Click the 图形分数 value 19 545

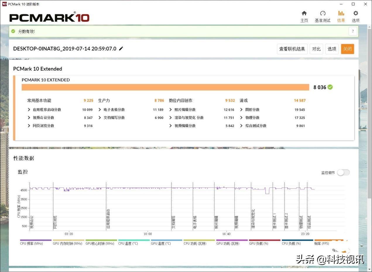(300, 110)
